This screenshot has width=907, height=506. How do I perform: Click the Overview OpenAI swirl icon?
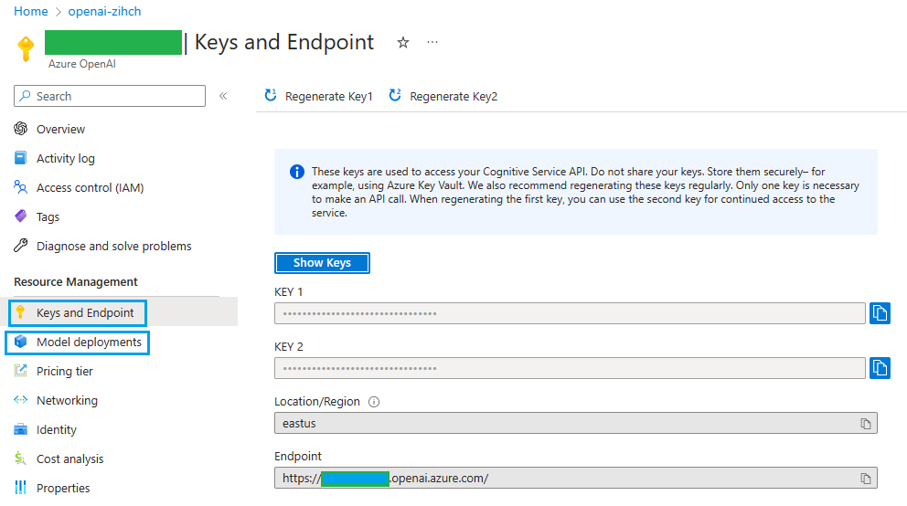tap(21, 128)
